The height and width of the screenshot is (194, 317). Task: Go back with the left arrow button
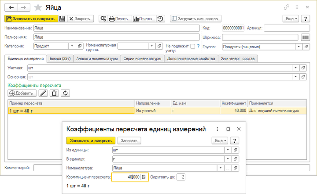(11, 7)
